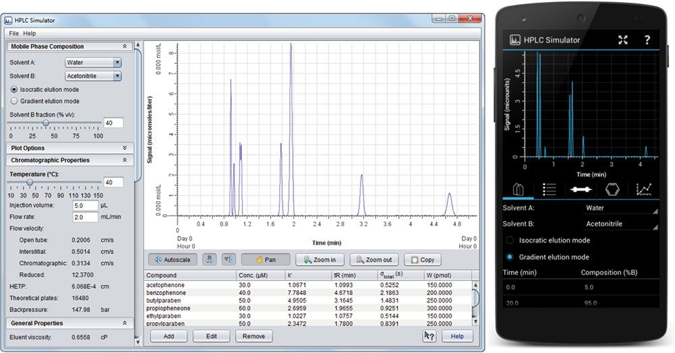675x353 pixels.
Task: Click the Copy button
Action: (x=423, y=259)
